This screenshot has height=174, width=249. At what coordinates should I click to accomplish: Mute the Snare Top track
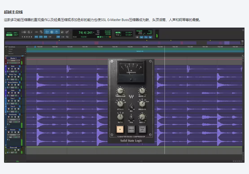[x=19, y=77]
